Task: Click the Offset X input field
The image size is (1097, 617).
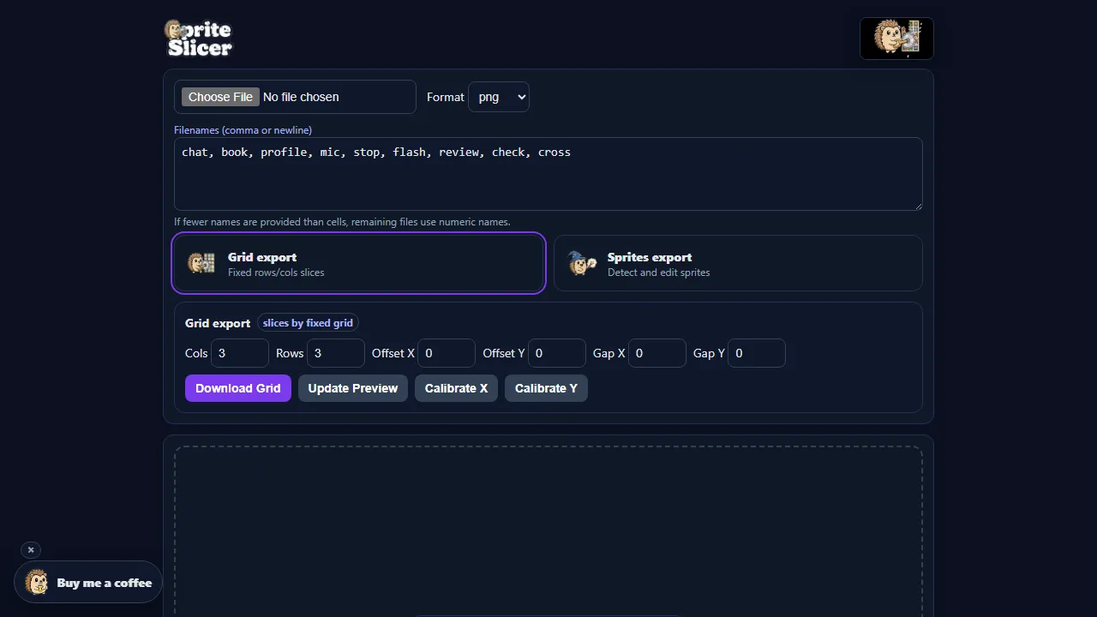Action: 446,353
